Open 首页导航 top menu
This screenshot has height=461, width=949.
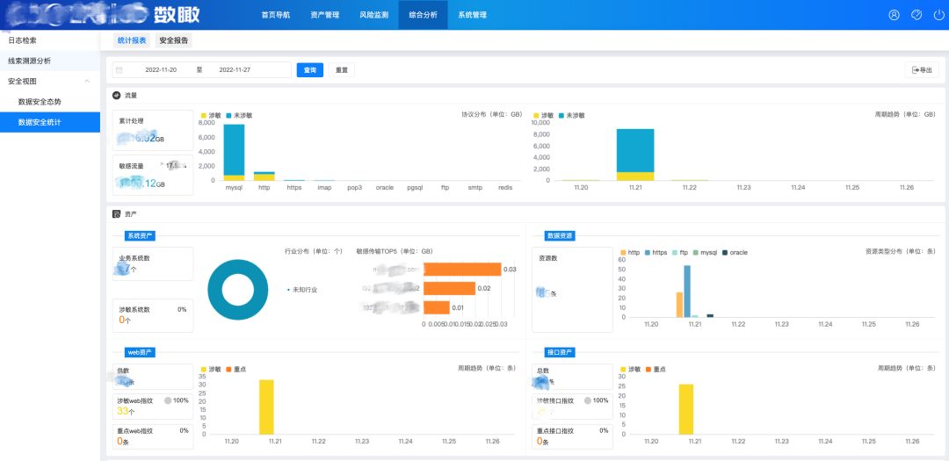[x=275, y=15]
